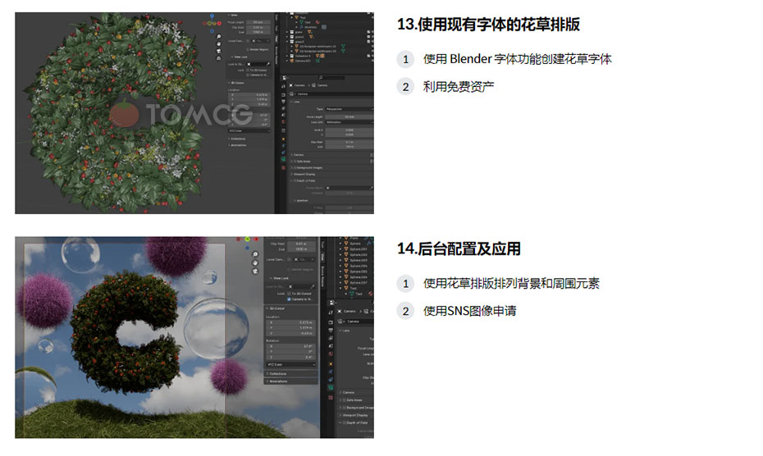Open View Layer properties tab in top screenshot
763x456 pixels.
pyautogui.click(x=283, y=108)
